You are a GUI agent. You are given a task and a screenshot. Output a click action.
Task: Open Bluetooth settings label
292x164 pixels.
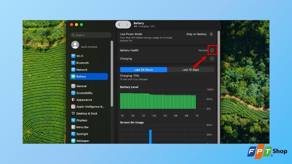83,63
